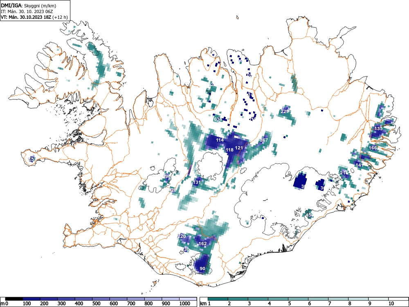Click the '700' tick on meter legend
The image size is (409, 307).
coord(131,304)
